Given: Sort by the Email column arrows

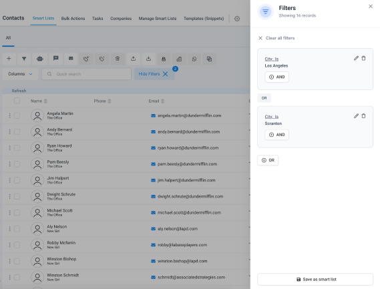Looking at the screenshot, I should [162, 101].
